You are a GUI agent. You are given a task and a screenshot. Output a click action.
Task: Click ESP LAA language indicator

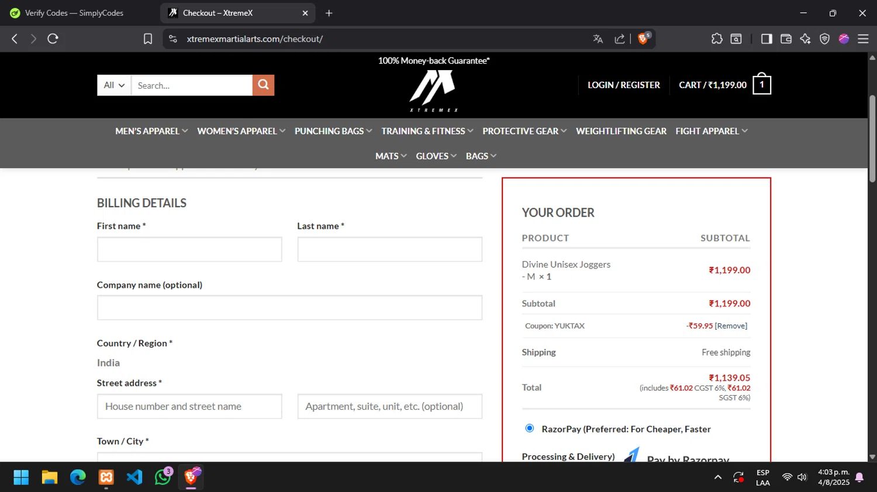coord(763,477)
